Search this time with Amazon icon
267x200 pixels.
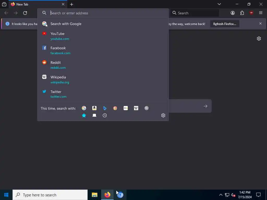point(94,108)
